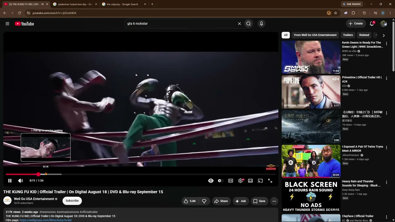
Task: Click the #officialtrailer hashtag
Action: click(89, 212)
